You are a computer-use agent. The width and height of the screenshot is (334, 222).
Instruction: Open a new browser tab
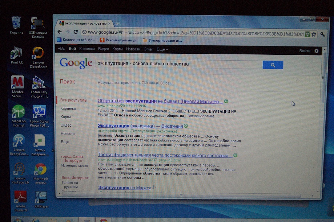pos(117,24)
